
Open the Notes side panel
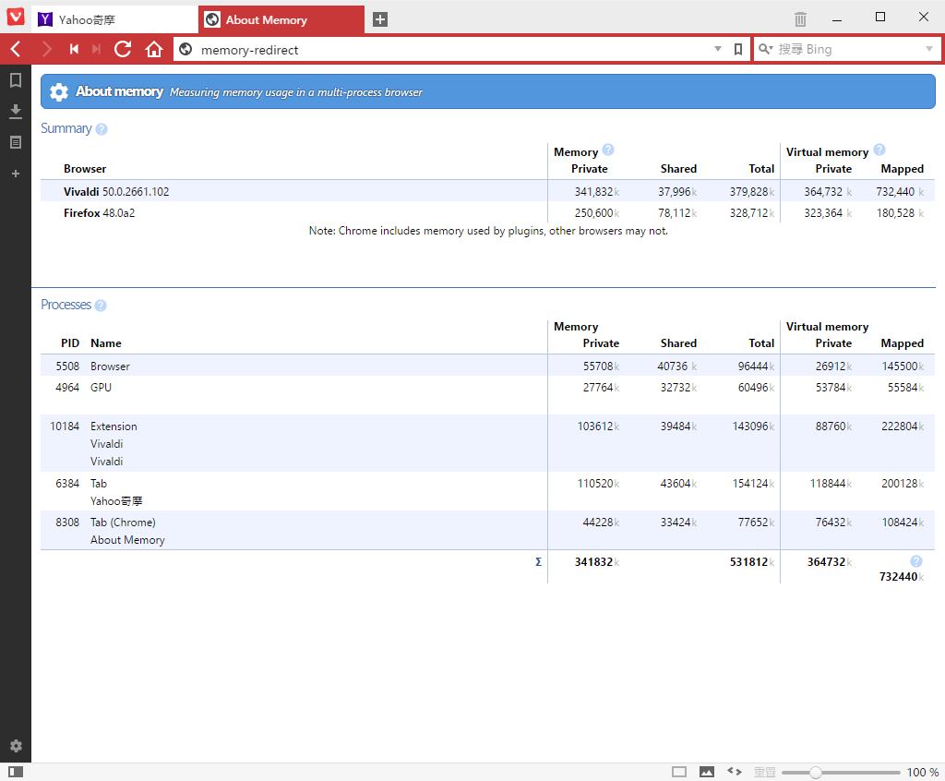click(15, 142)
